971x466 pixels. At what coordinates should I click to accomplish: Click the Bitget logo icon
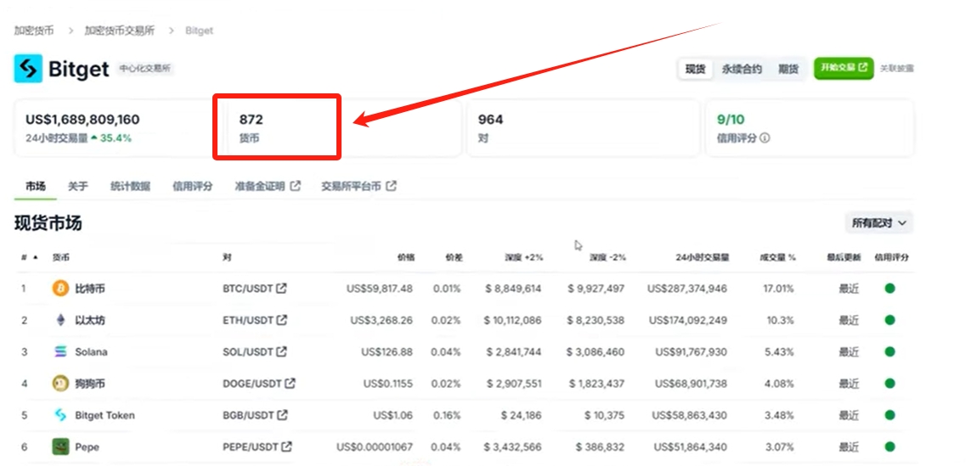[29, 68]
